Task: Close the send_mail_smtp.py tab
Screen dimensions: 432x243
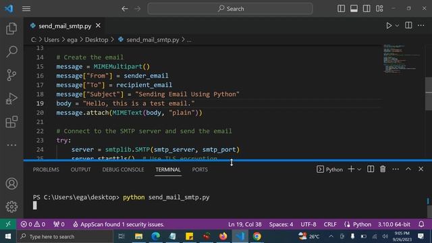Action: tap(98, 26)
